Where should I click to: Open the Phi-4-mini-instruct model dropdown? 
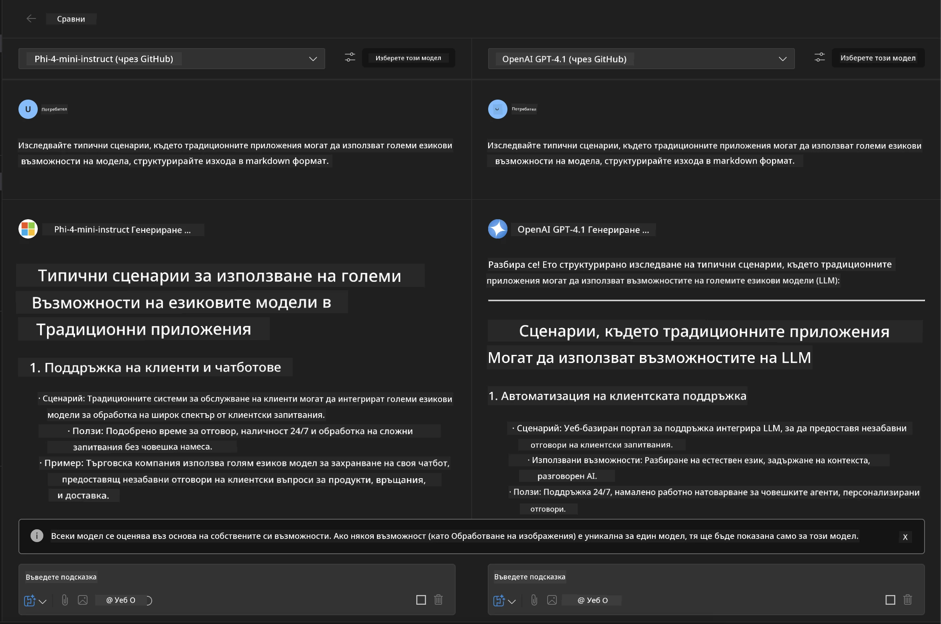tap(171, 59)
